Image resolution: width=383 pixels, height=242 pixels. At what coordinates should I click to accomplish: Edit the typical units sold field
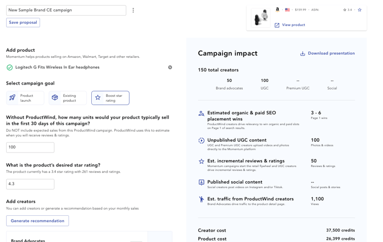[x=30, y=147]
